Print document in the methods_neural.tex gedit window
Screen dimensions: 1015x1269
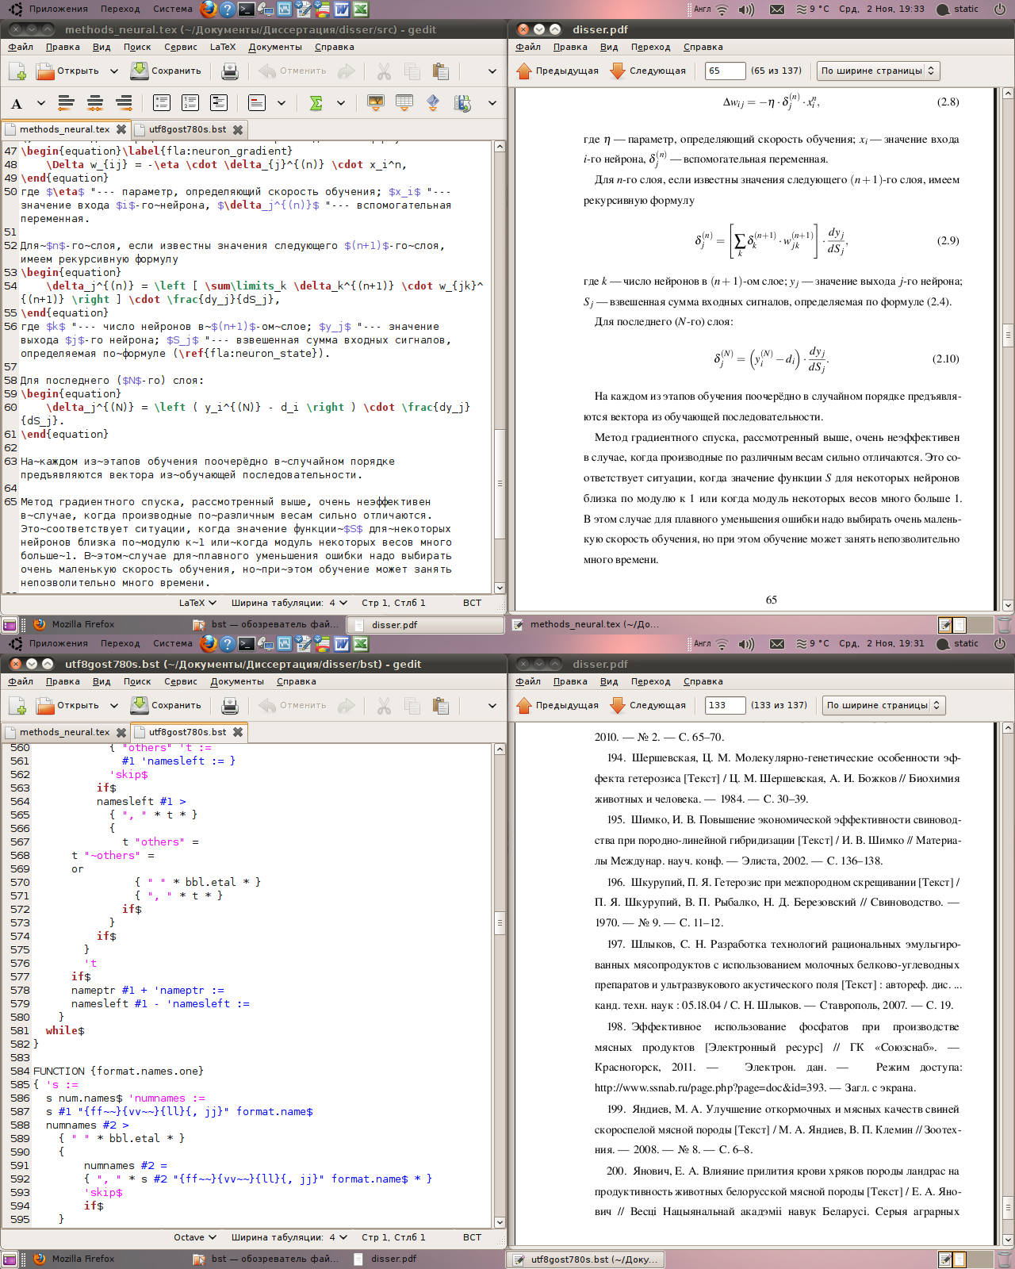(230, 71)
